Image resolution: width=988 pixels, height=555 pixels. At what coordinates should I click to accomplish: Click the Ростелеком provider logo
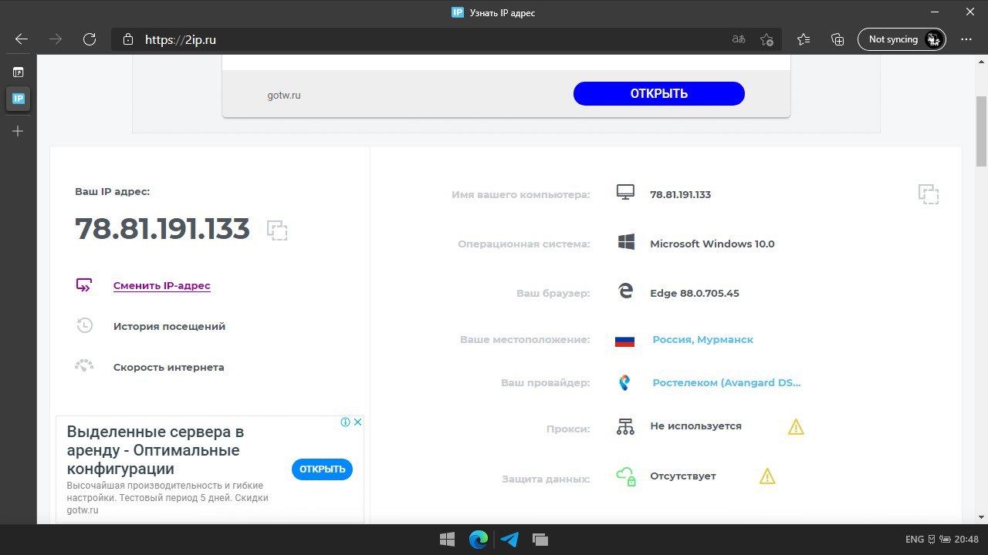click(625, 382)
